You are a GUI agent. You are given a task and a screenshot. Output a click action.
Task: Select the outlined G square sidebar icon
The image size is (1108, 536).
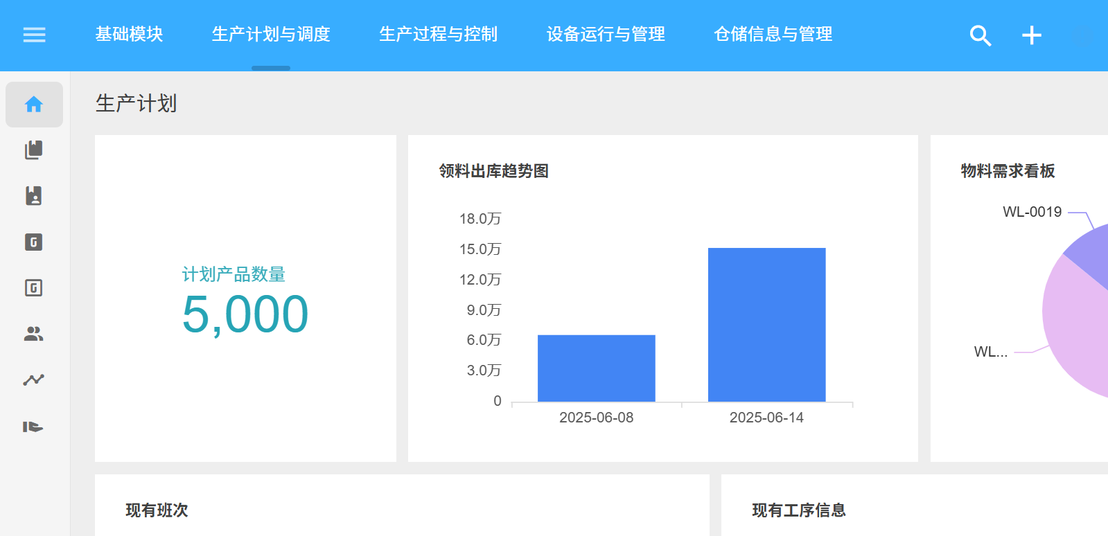(x=34, y=288)
